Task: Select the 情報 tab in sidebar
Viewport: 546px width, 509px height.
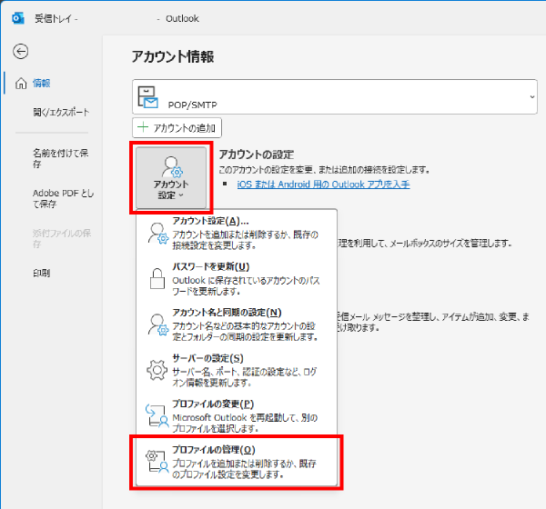Action: [41, 84]
